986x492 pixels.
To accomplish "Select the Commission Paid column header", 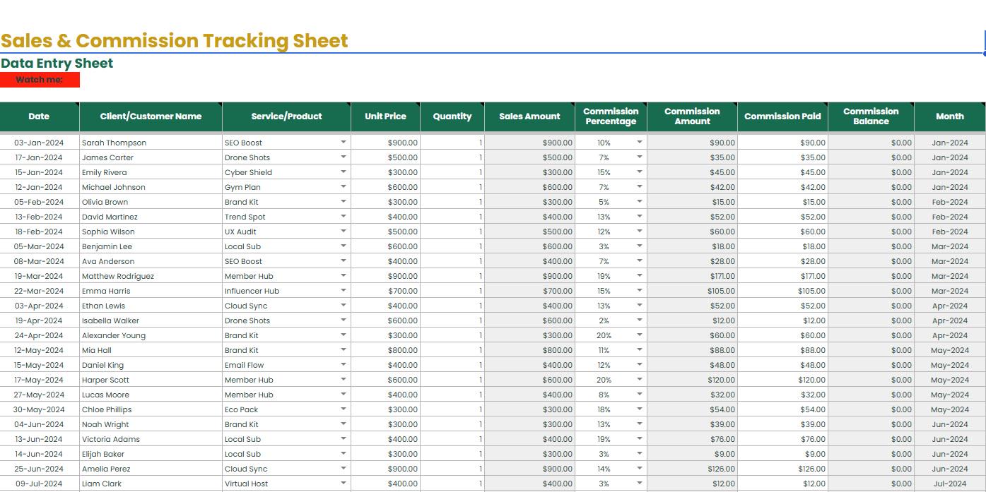I will coord(782,116).
